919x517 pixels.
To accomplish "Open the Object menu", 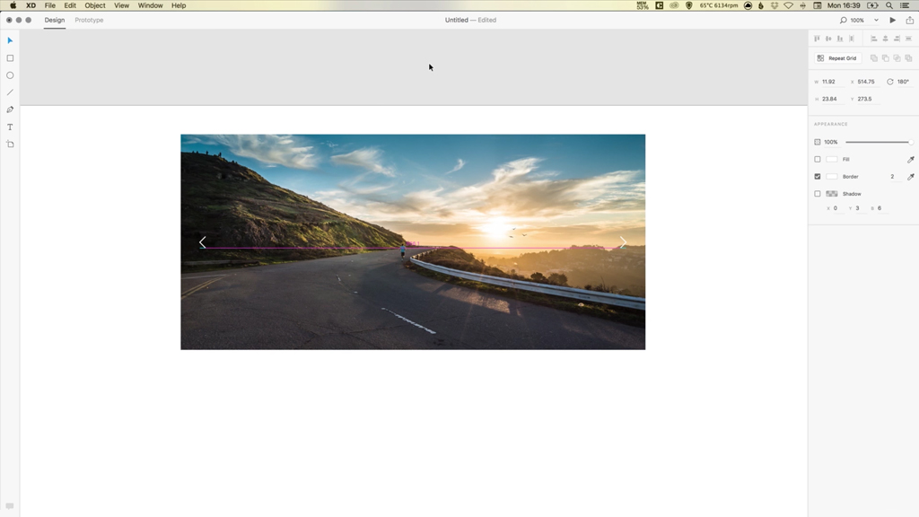I will click(93, 5).
